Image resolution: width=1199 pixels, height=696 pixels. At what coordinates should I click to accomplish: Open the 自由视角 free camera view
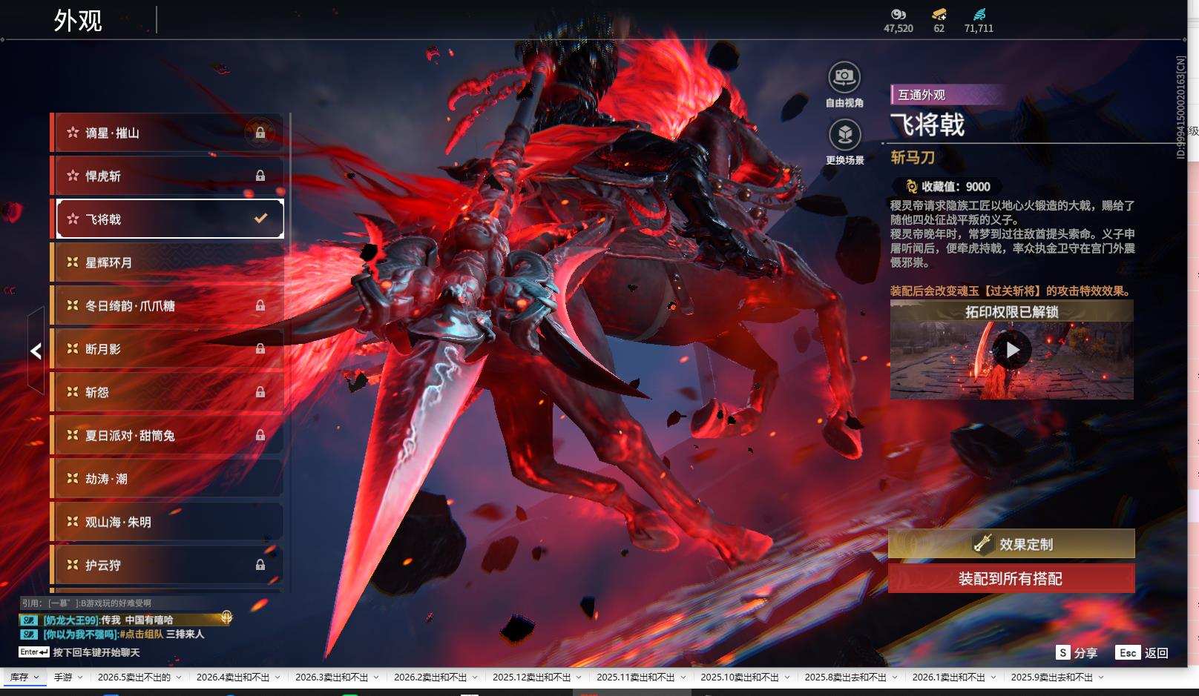click(x=844, y=76)
